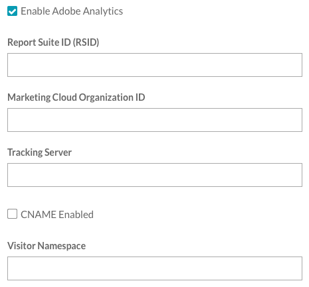
Task: Click the Marketing Cloud Organization ID label
Action: coord(76,97)
